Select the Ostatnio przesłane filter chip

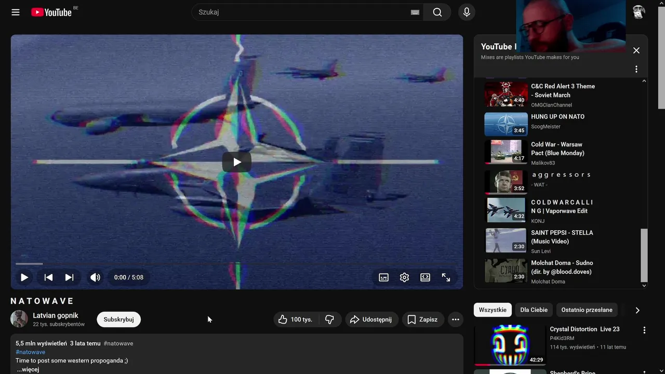point(587,310)
